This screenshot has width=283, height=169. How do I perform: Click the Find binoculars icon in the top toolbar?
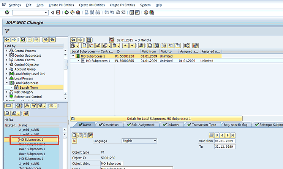pyautogui.click(x=92, y=13)
